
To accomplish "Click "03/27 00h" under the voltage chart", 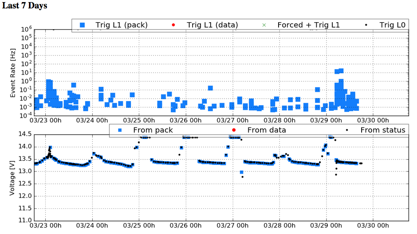I will click(x=233, y=226).
